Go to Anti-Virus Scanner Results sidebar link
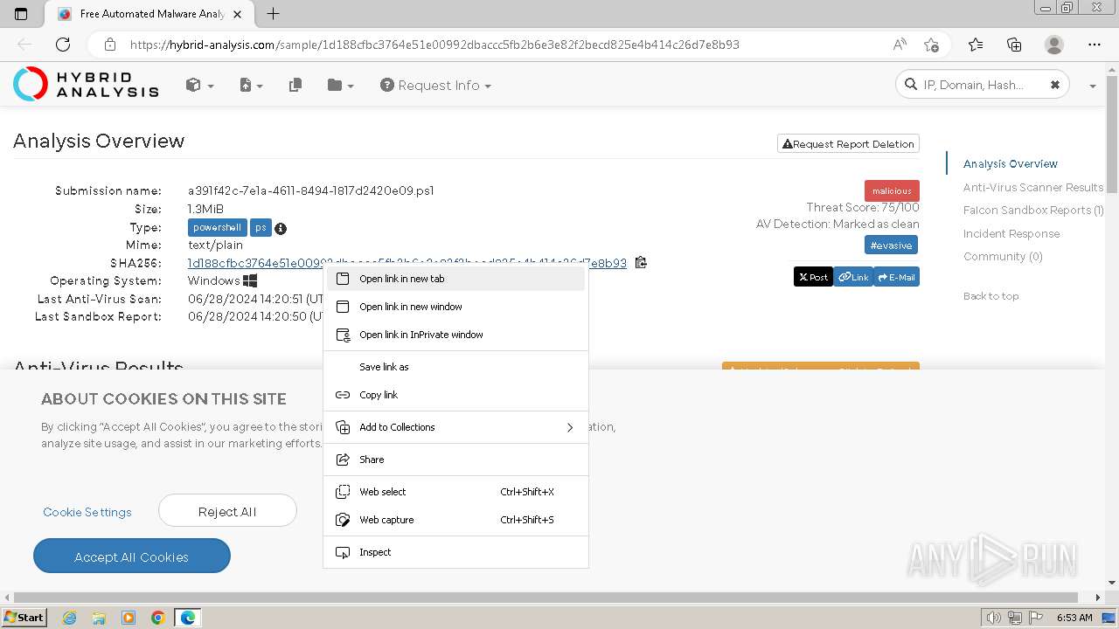 1033,187
